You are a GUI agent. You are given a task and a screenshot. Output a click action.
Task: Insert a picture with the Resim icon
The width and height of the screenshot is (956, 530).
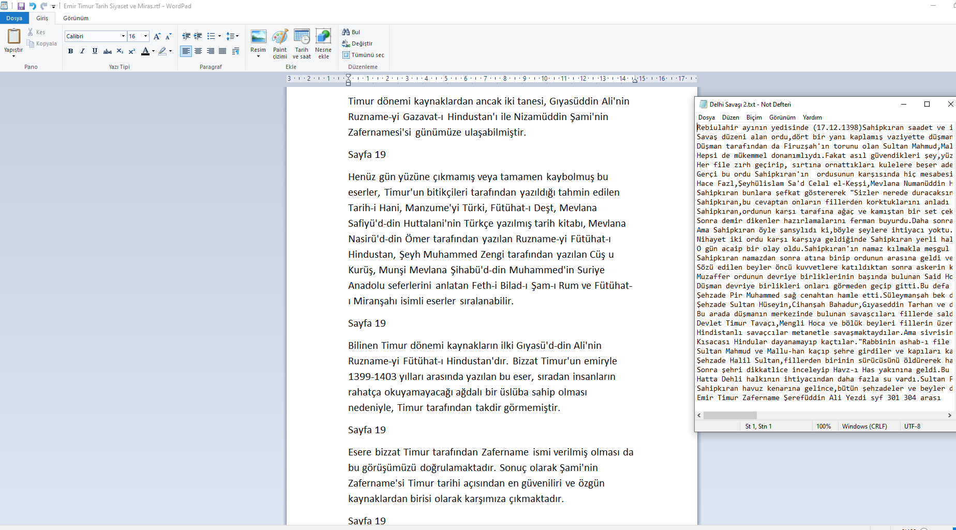[258, 37]
